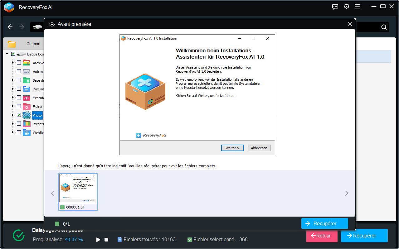
Task: Uncheck the Photo checkbox
Action: [19, 115]
